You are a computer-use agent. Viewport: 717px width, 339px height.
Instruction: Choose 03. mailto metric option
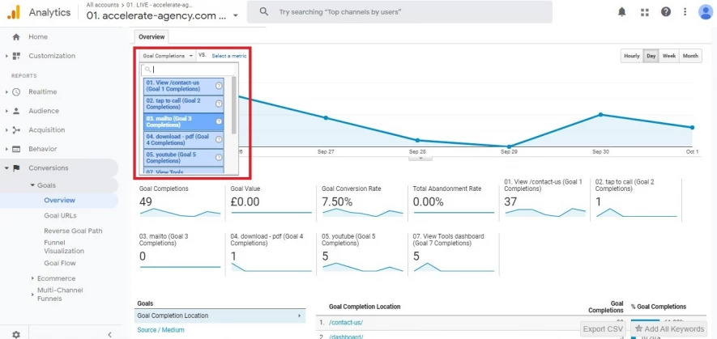pyautogui.click(x=184, y=121)
